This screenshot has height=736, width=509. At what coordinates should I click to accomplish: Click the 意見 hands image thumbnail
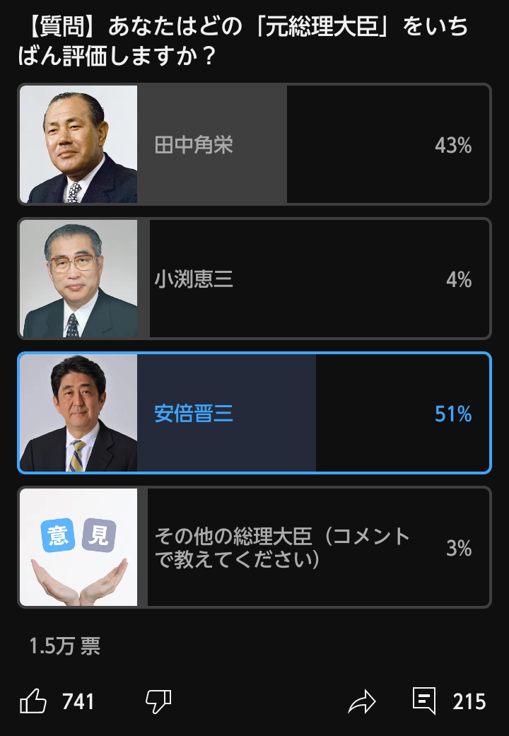coord(78,548)
